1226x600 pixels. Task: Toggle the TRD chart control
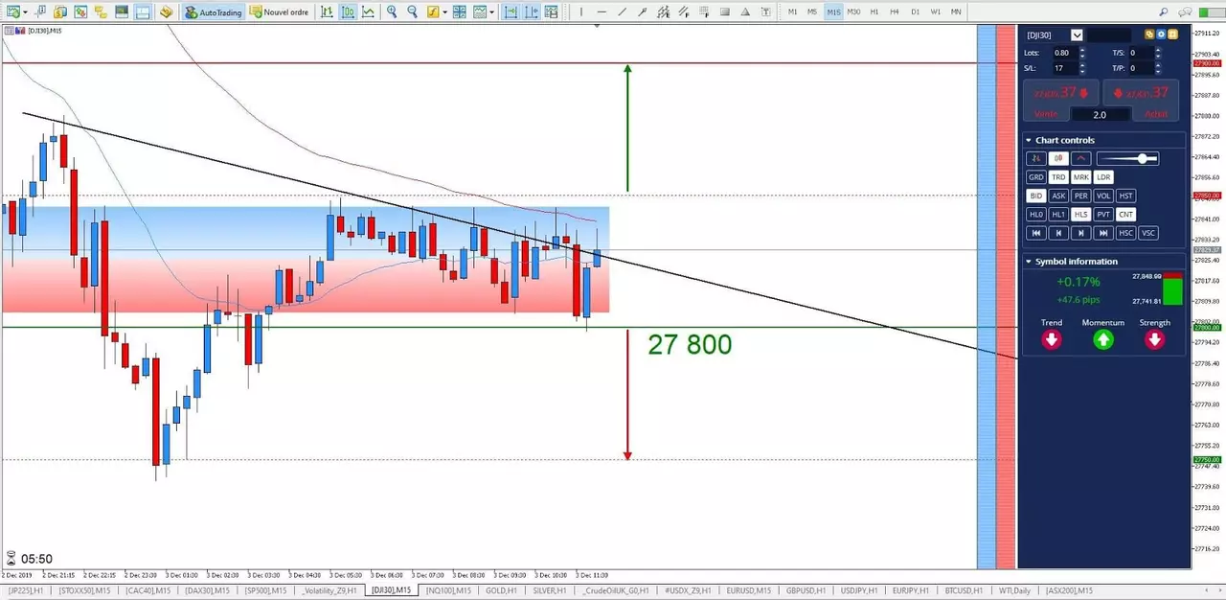1058,177
